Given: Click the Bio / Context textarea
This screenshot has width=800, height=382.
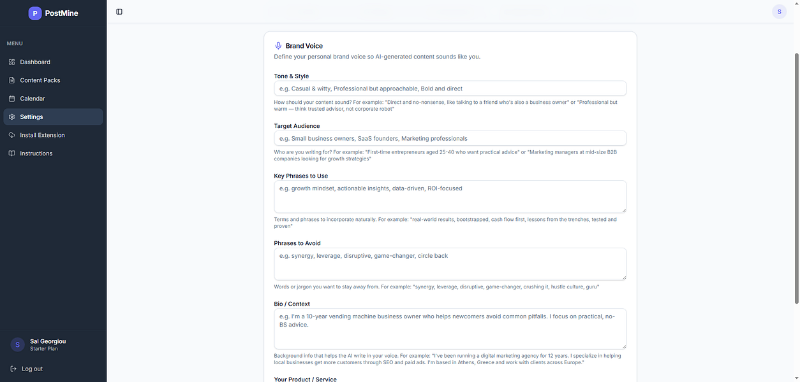Looking at the screenshot, I should click(x=450, y=329).
